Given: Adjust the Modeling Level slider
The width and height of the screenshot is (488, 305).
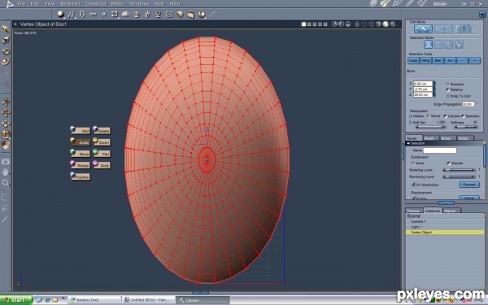Looking at the screenshot, I should 460,170.
